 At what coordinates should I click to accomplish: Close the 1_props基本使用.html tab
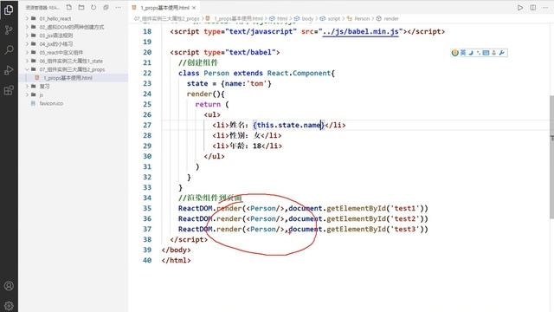pyautogui.click(x=194, y=8)
